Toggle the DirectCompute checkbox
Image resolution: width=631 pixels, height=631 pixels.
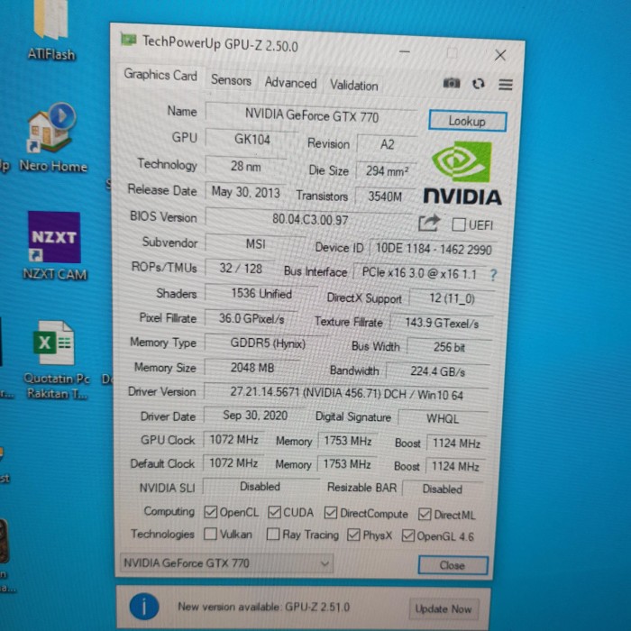click(x=331, y=513)
